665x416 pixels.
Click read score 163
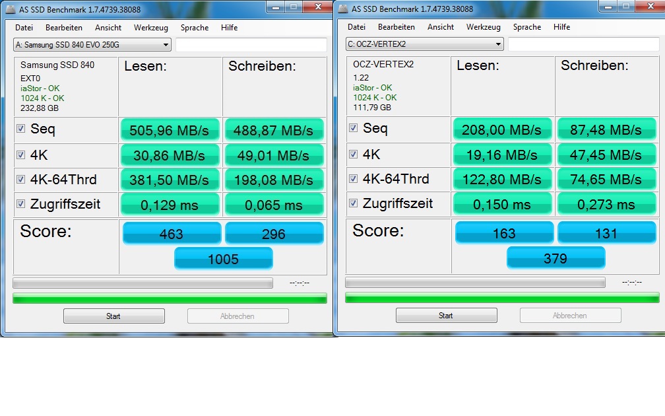coord(504,232)
